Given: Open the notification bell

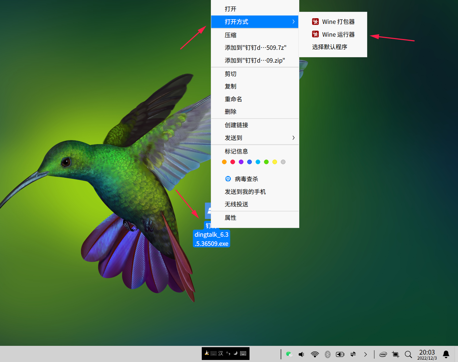Looking at the screenshot, I should coord(446,354).
